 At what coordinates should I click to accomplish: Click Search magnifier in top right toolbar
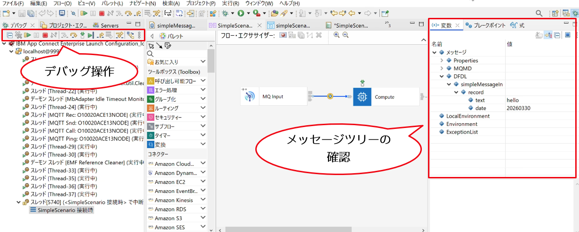(x=539, y=14)
